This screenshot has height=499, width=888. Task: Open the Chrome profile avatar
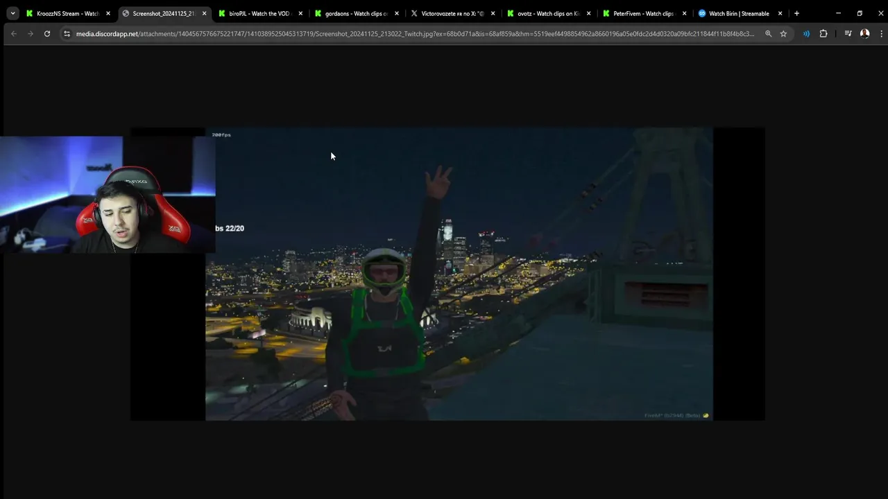coord(864,33)
